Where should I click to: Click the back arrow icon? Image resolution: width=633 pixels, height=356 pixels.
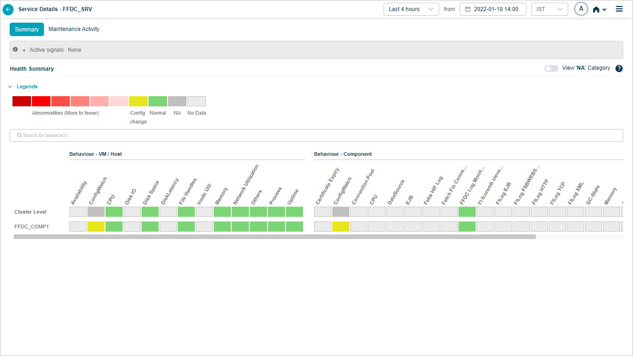pos(8,9)
